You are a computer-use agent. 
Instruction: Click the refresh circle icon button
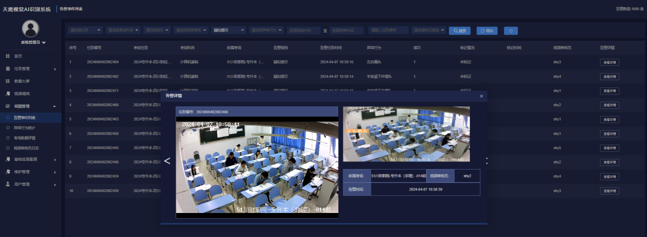(511, 31)
